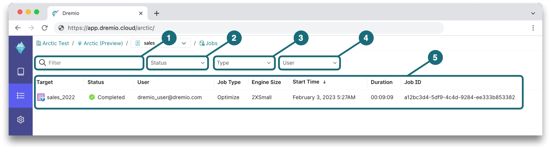Click the browser back arrow
Screen dimensions: 551x150
18,28
